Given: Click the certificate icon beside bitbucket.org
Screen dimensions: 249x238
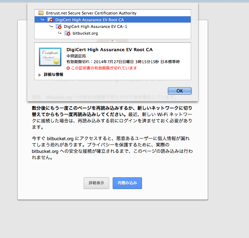Looking at the screenshot, I should [x=67, y=33].
